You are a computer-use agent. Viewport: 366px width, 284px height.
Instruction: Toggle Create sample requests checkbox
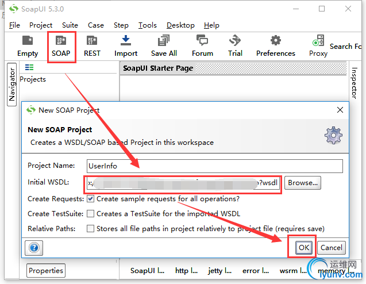pos(91,199)
